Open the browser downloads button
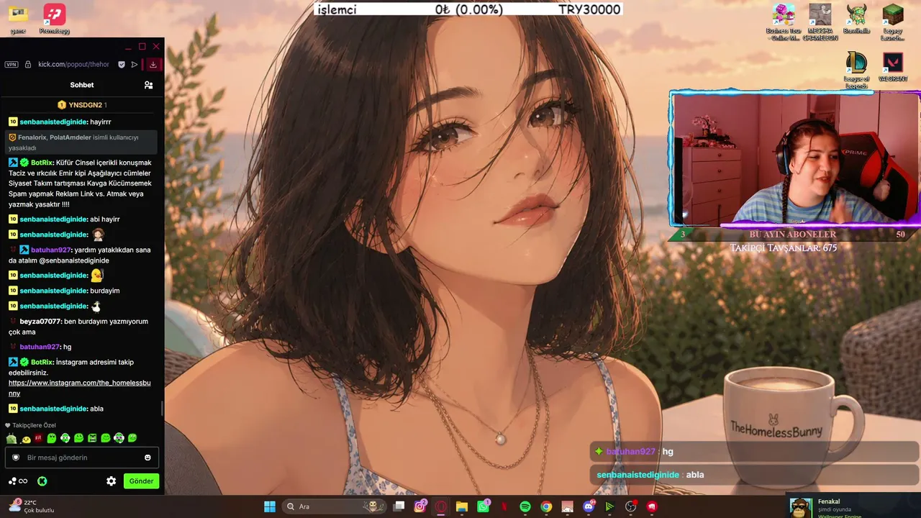Image resolution: width=921 pixels, height=518 pixels. click(x=153, y=64)
